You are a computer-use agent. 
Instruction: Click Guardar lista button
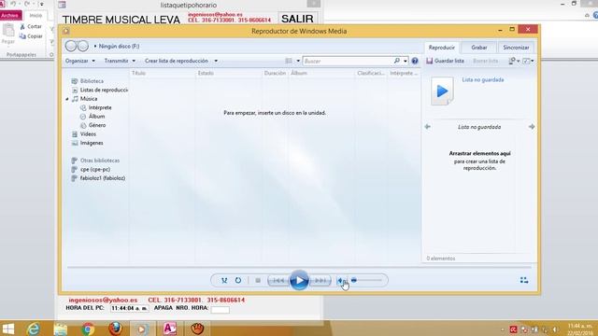(445, 61)
